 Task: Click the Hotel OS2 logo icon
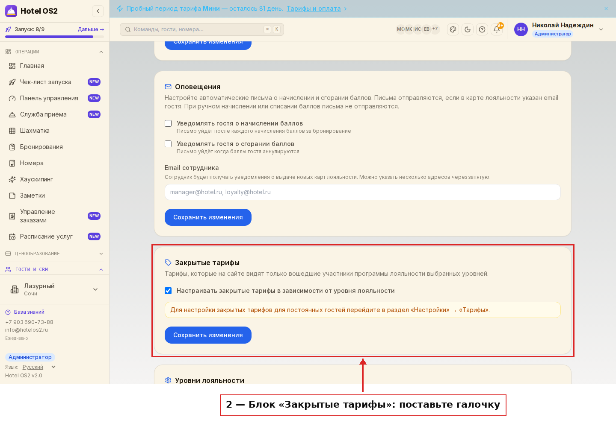point(11,11)
